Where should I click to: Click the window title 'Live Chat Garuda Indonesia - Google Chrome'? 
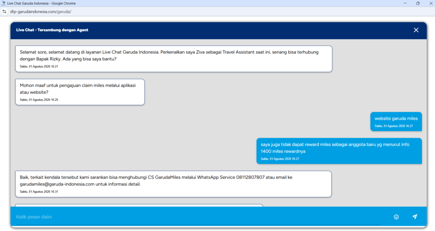click(x=41, y=3)
